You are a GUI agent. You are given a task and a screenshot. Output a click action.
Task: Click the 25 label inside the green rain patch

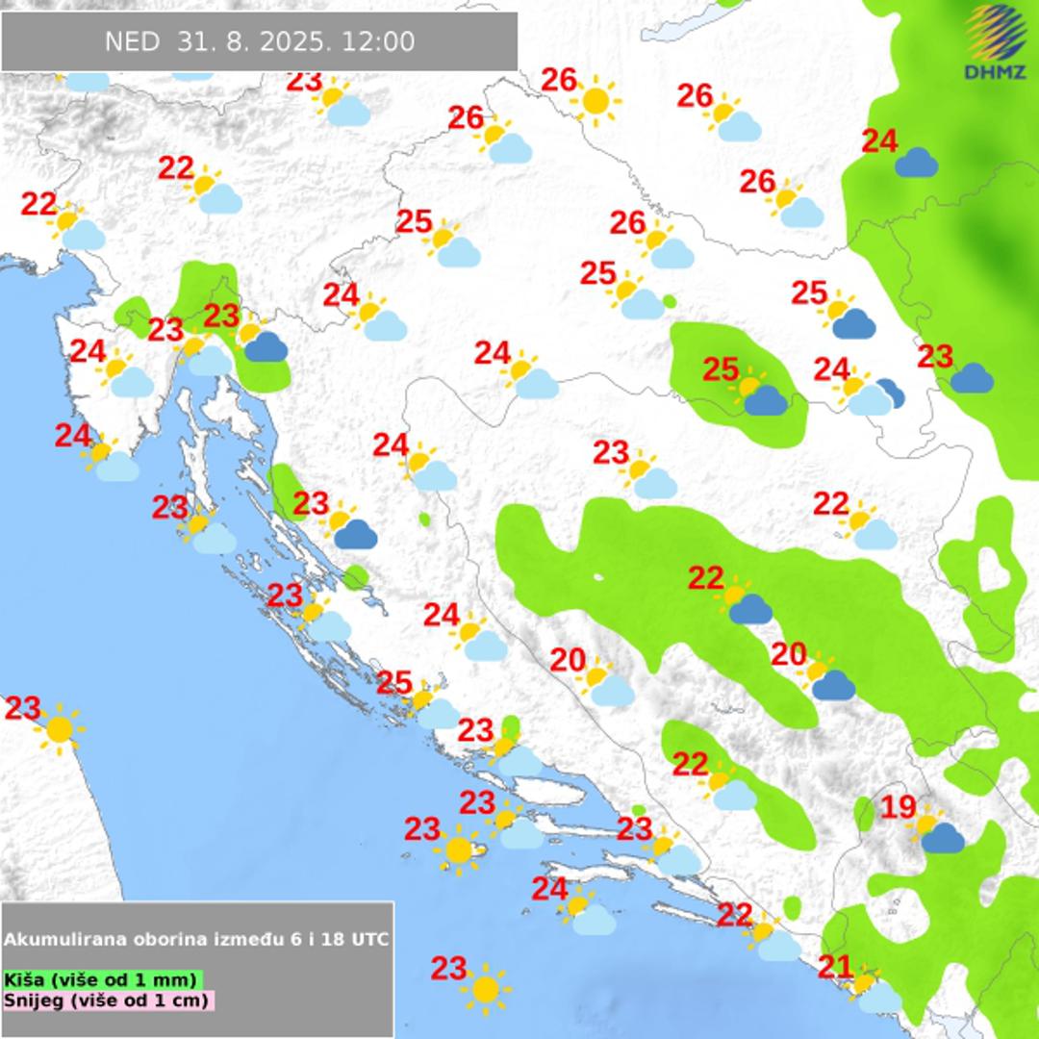coord(720,369)
